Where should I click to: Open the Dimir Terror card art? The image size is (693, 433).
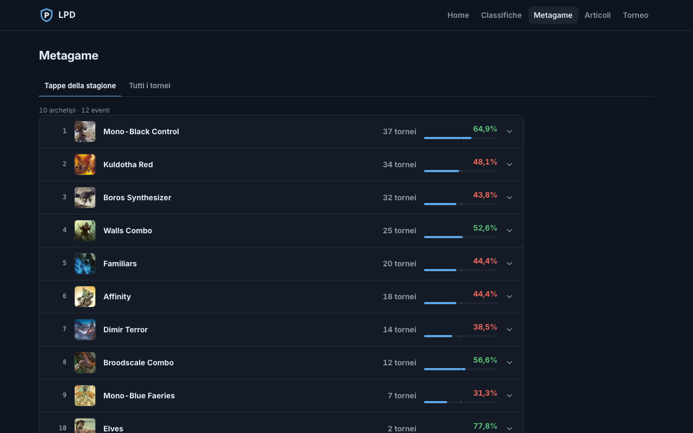coord(85,330)
